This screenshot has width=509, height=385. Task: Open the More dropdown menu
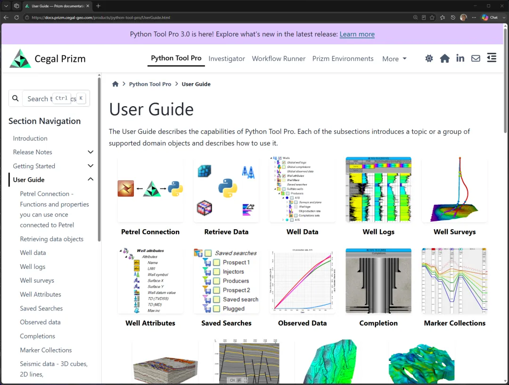[x=394, y=59]
